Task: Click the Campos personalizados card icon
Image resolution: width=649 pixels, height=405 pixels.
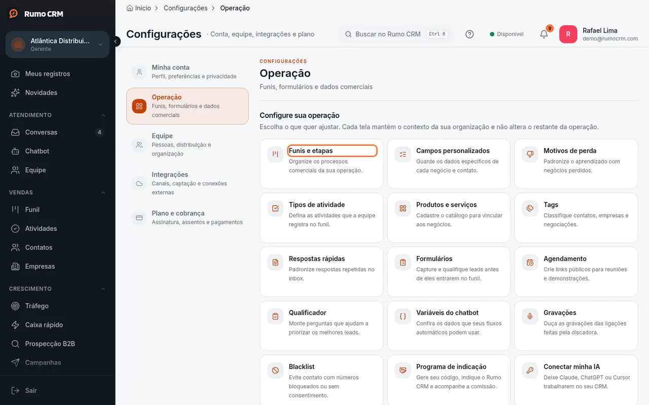Action: pyautogui.click(x=403, y=154)
